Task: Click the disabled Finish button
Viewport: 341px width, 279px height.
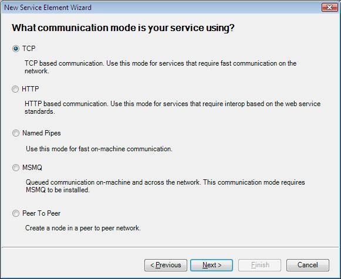Action: click(259, 265)
